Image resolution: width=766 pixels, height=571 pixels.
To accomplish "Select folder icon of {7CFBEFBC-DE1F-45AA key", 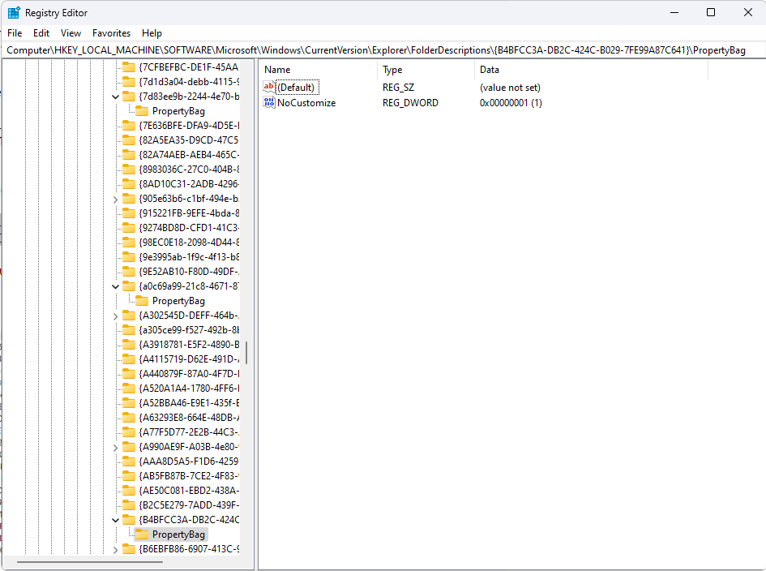I will click(129, 67).
